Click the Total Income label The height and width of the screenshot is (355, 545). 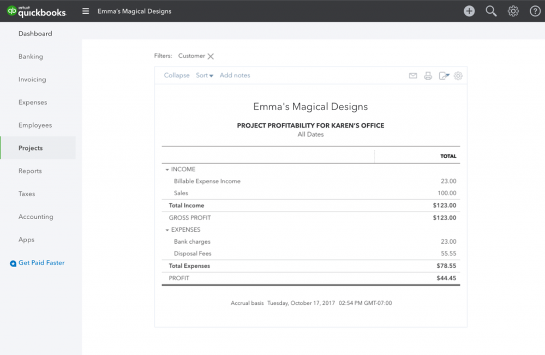186,206
